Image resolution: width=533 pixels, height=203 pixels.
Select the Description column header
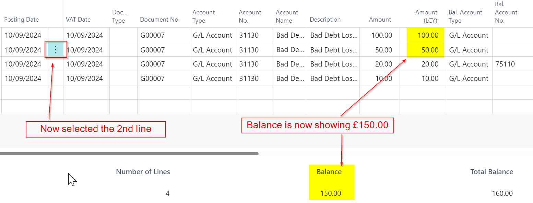tap(325, 20)
